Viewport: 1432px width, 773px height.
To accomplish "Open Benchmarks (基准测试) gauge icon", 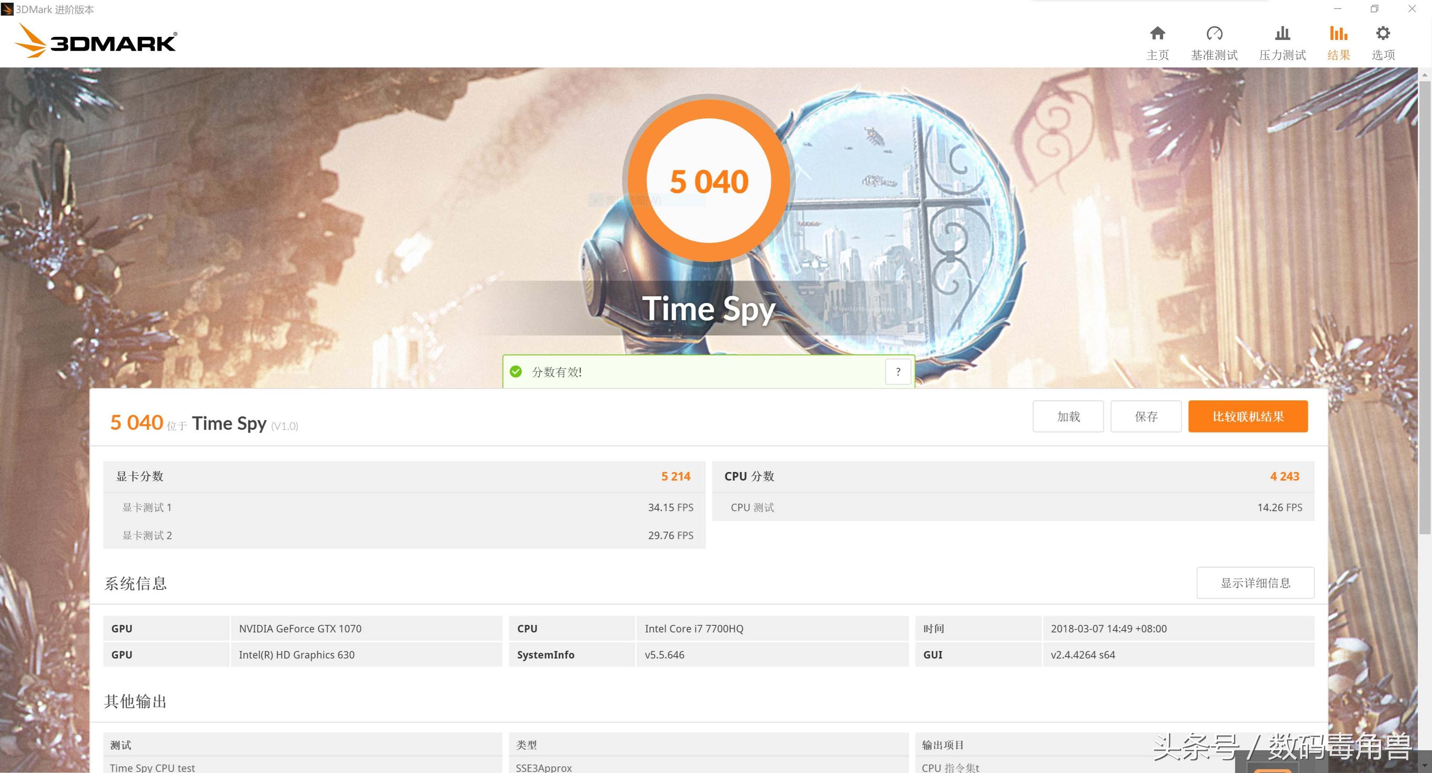I will pos(1214,33).
